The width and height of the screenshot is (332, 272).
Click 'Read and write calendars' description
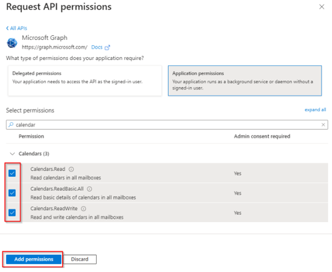click(x=77, y=217)
